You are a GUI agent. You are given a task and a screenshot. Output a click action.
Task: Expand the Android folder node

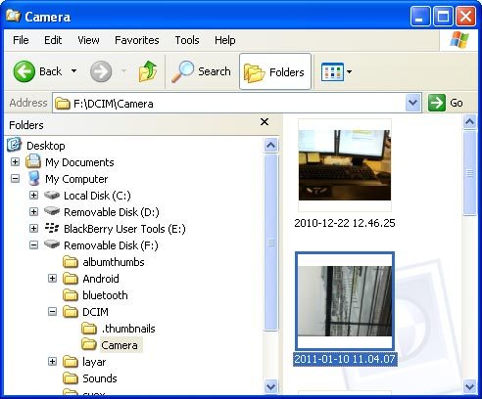pyautogui.click(x=52, y=279)
